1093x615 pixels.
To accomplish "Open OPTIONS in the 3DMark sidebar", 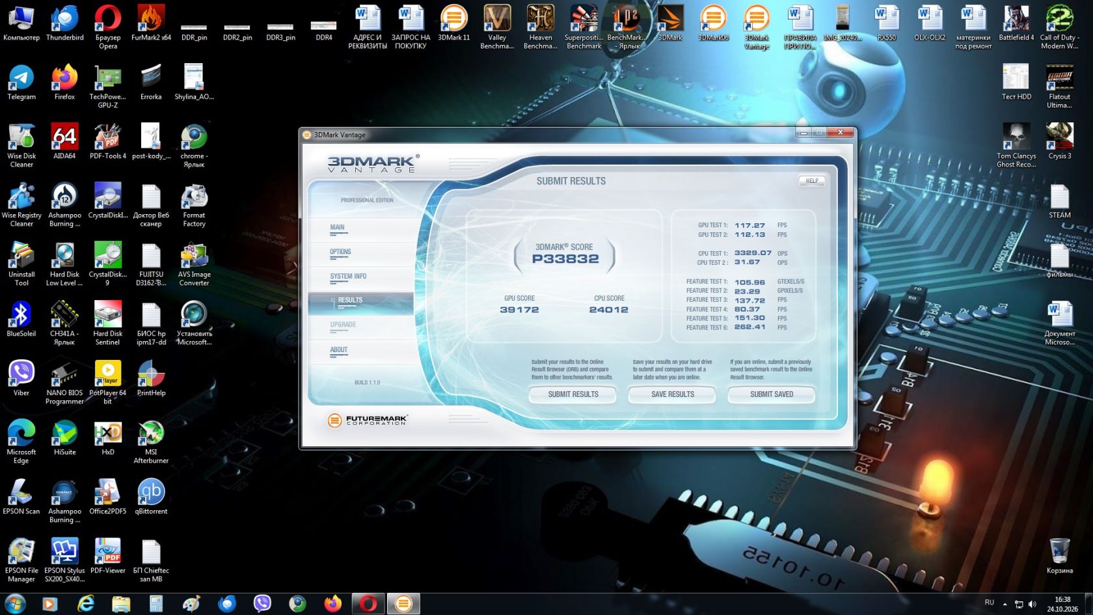I will [x=340, y=252].
